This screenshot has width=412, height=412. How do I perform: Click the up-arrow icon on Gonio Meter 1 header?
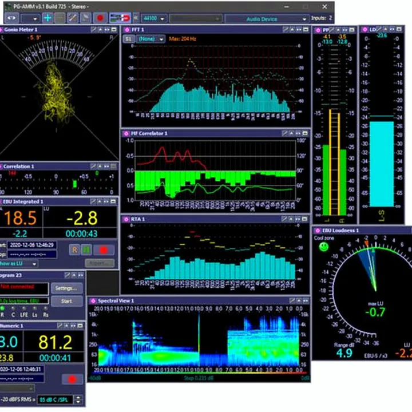100,30
